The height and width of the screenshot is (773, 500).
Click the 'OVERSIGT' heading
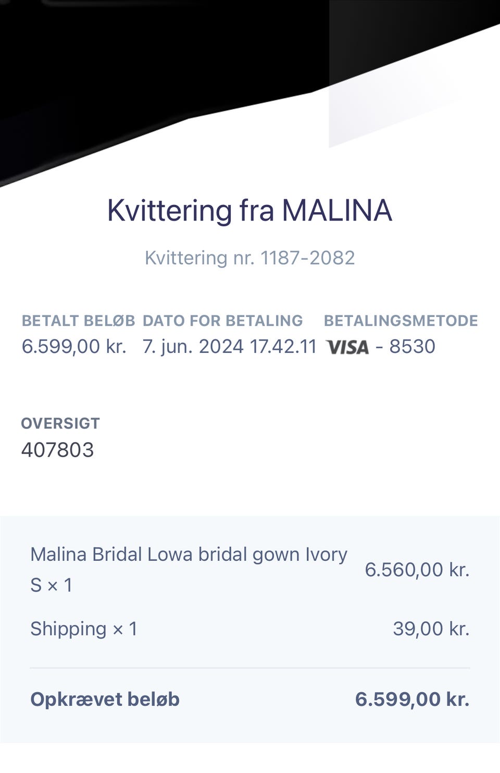[60, 423]
